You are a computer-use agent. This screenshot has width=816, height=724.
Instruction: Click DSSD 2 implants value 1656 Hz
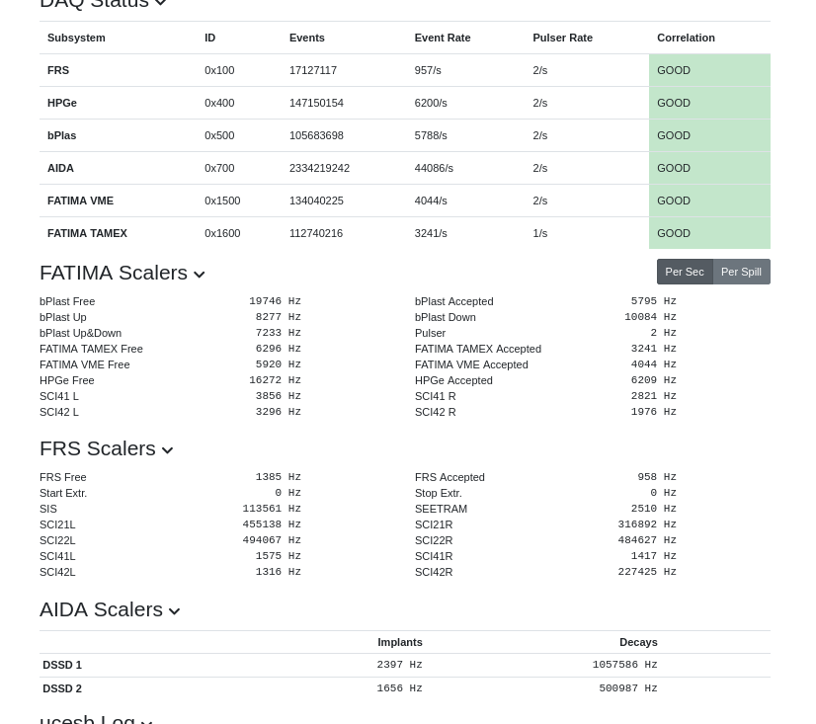[x=400, y=688]
